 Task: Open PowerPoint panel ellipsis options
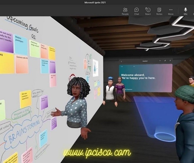pyautogui.click(x=160, y=61)
